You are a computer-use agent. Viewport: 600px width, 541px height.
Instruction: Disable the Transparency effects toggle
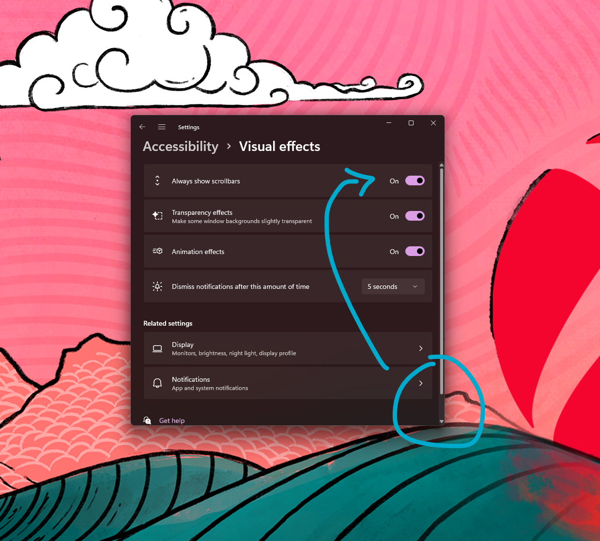pos(415,216)
